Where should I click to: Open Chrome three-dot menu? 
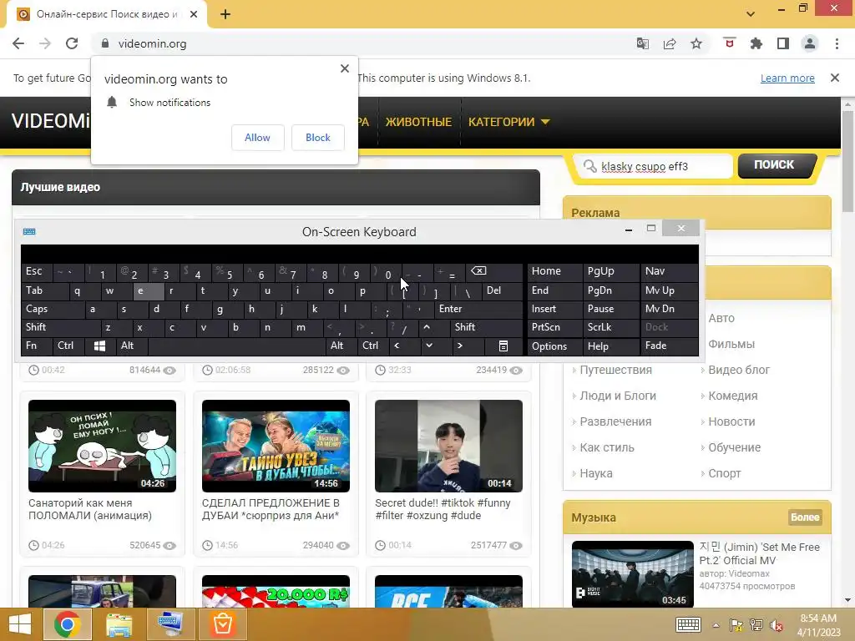point(837,43)
